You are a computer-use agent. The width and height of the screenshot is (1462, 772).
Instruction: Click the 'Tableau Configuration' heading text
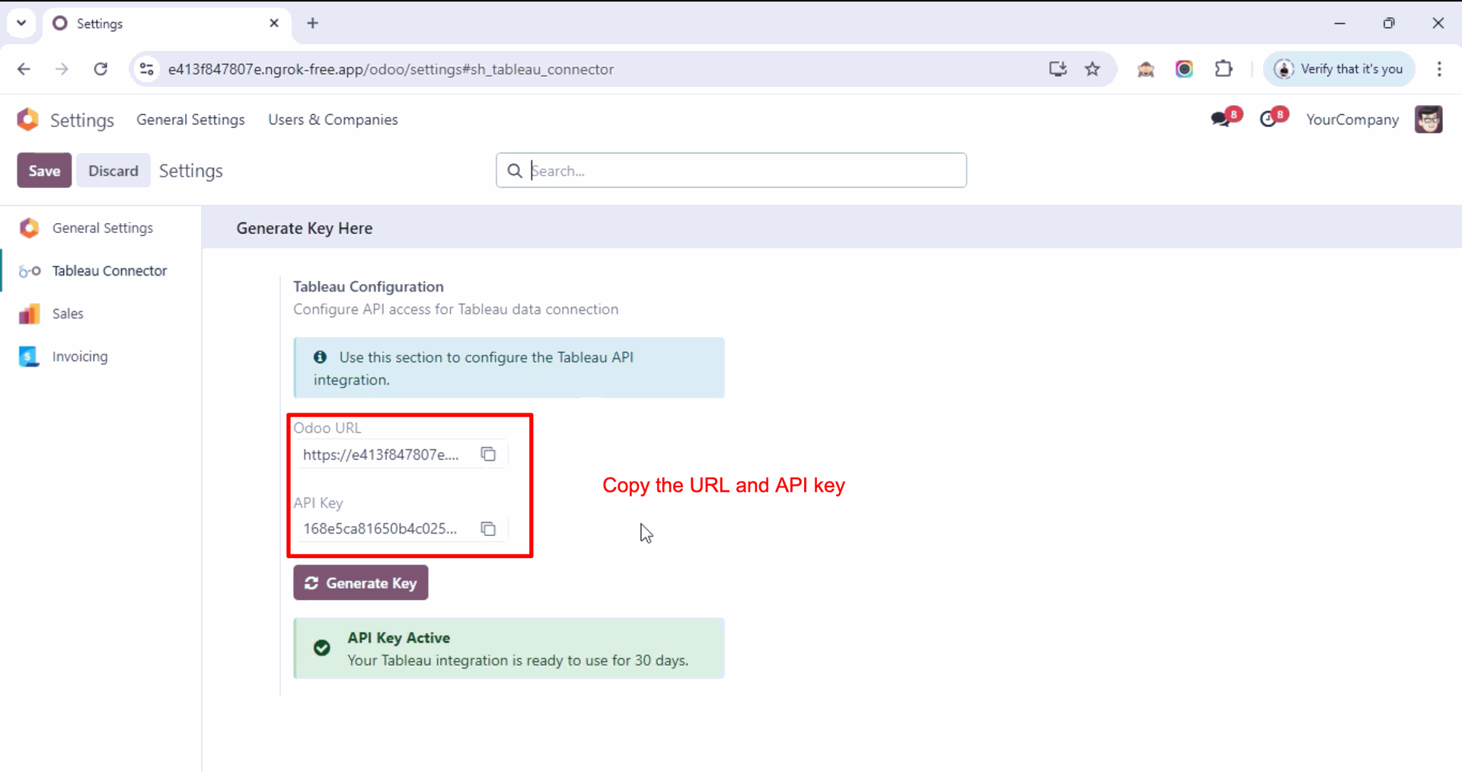369,286
